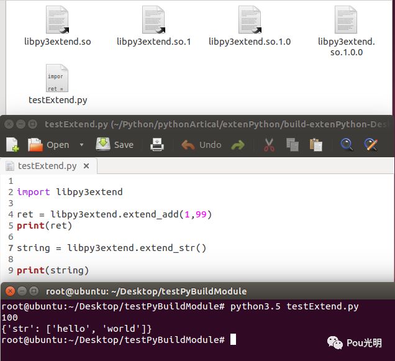Maximize the gedit window

point(33,124)
